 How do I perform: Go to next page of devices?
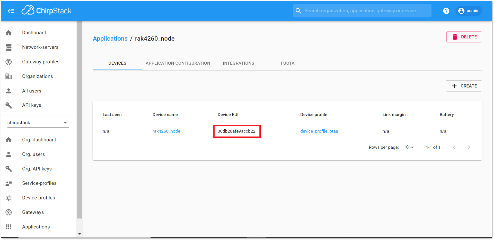click(469, 147)
